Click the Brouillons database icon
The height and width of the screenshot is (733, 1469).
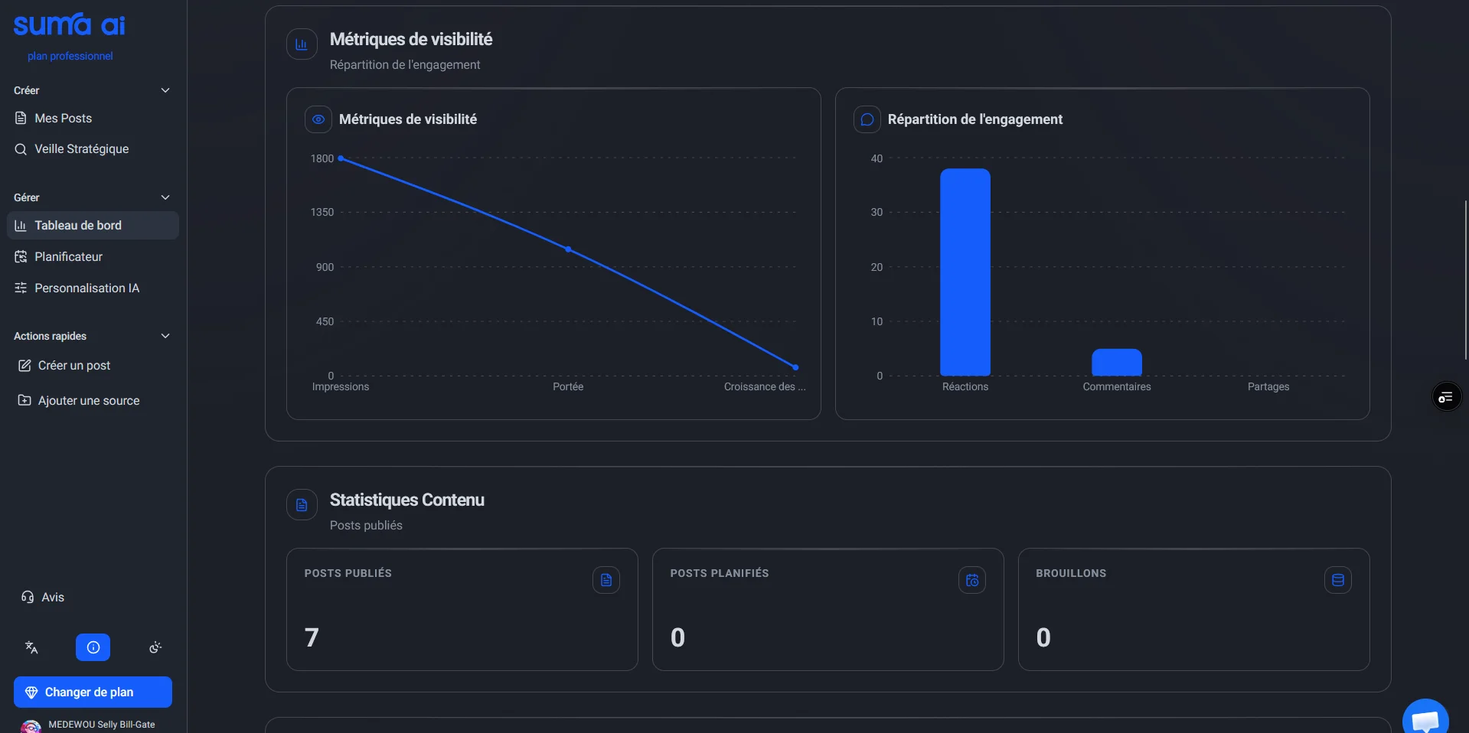1337,580
